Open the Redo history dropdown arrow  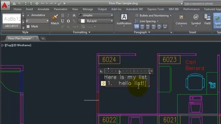coord(55,3)
